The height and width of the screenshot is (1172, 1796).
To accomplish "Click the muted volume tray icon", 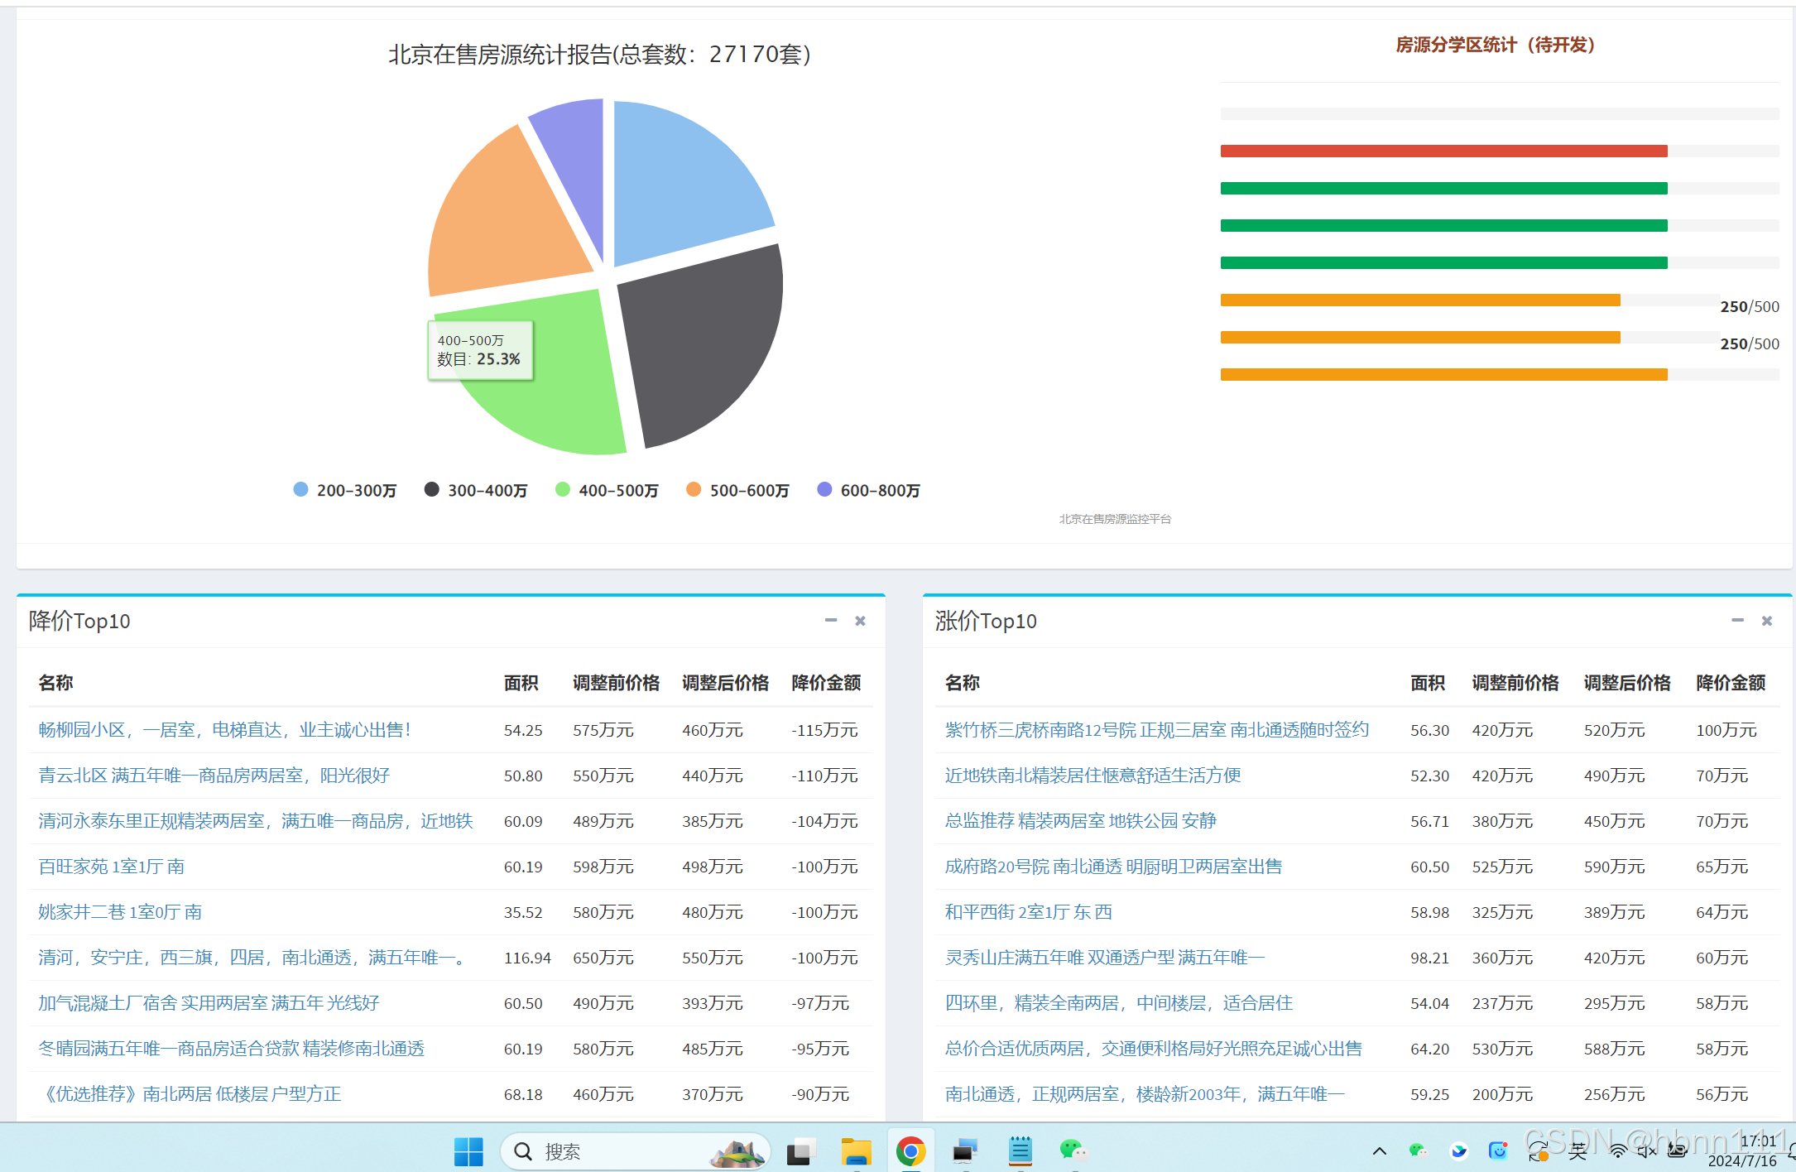I will tap(1646, 1151).
